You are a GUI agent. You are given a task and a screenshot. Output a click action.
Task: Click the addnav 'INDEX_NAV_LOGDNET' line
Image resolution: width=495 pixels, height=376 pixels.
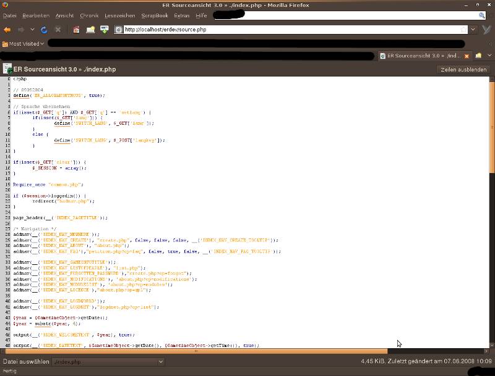click(x=86, y=307)
